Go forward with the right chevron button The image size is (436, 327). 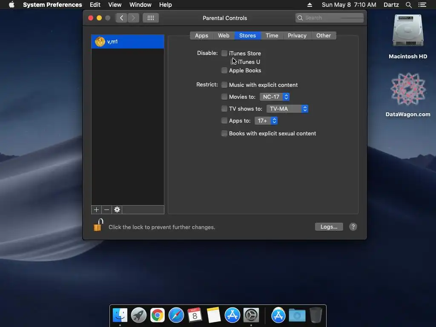[x=133, y=18]
